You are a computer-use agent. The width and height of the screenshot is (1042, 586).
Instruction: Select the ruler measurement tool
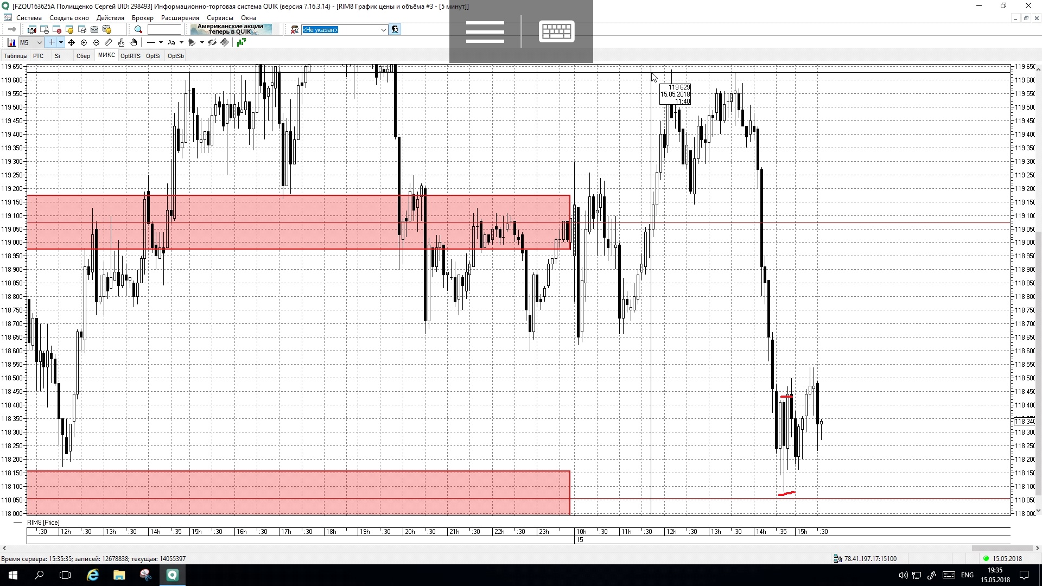109,42
